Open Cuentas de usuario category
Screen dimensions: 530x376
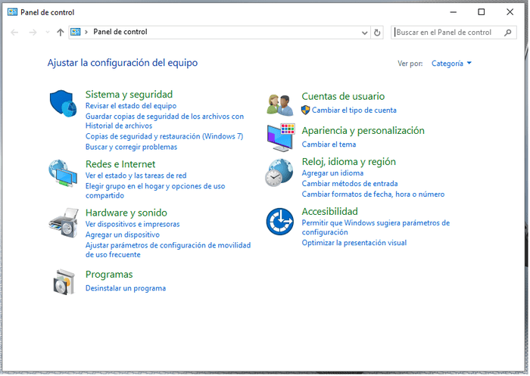[x=343, y=97]
